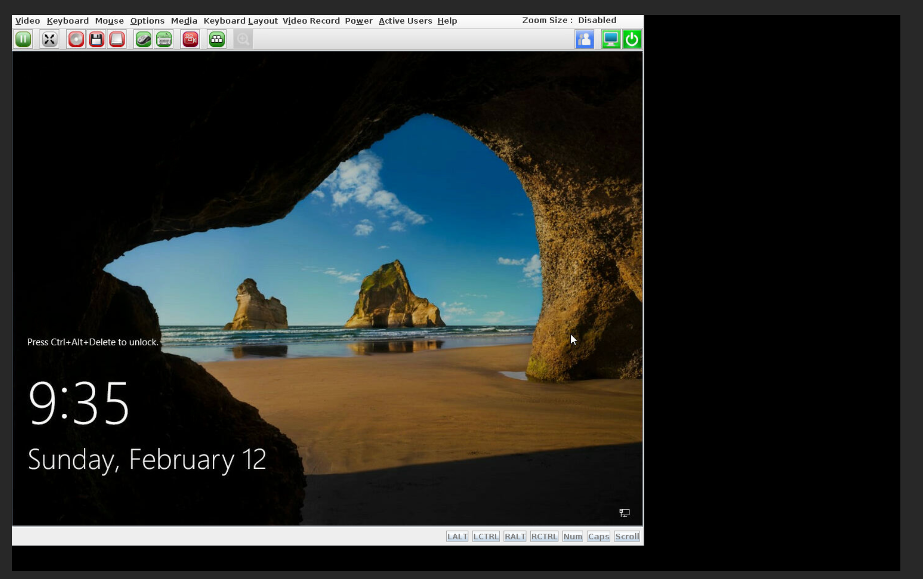Toggle full screen with the arrows icon
Image resolution: width=923 pixels, height=579 pixels.
(49, 40)
